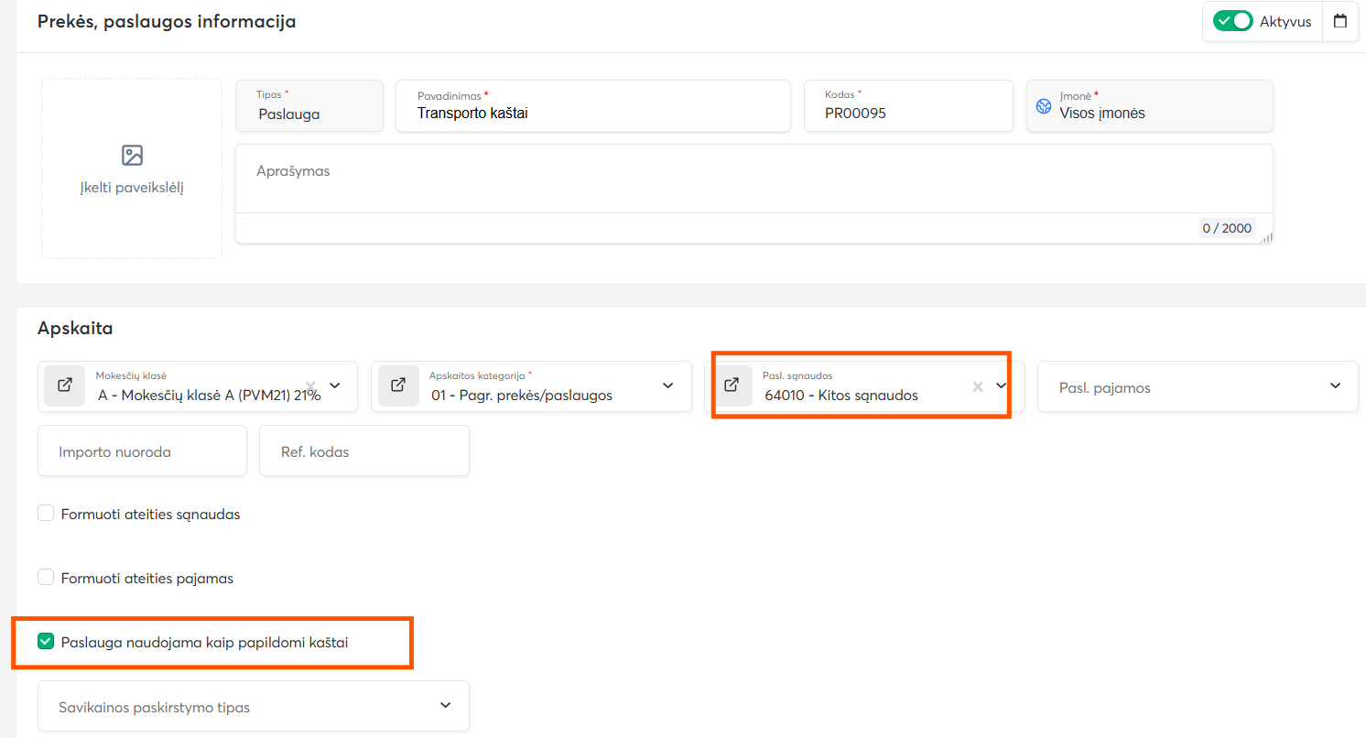Image resolution: width=1366 pixels, height=738 pixels.
Task: Click the Aprašymas text area
Action: point(754,179)
